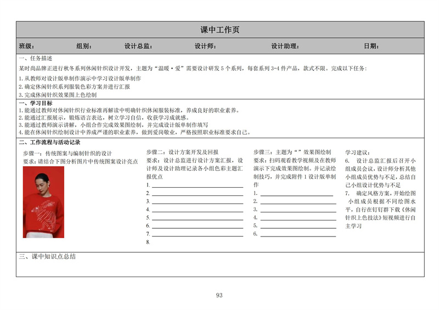The image size is (439, 310).
Task: Click the '设计助理:' field label
Action: coord(285,46)
